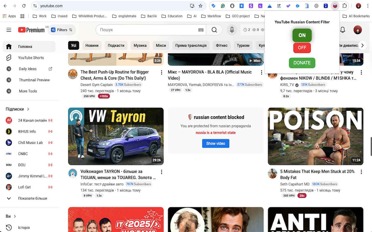The image size is (372, 232).
Task: Go to YouTube Premium home logo
Action: 31,30
